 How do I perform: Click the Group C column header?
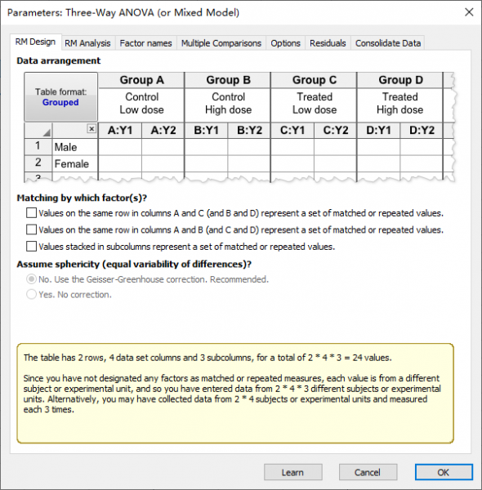click(x=315, y=80)
